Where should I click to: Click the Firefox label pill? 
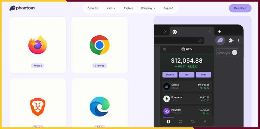click(38, 66)
